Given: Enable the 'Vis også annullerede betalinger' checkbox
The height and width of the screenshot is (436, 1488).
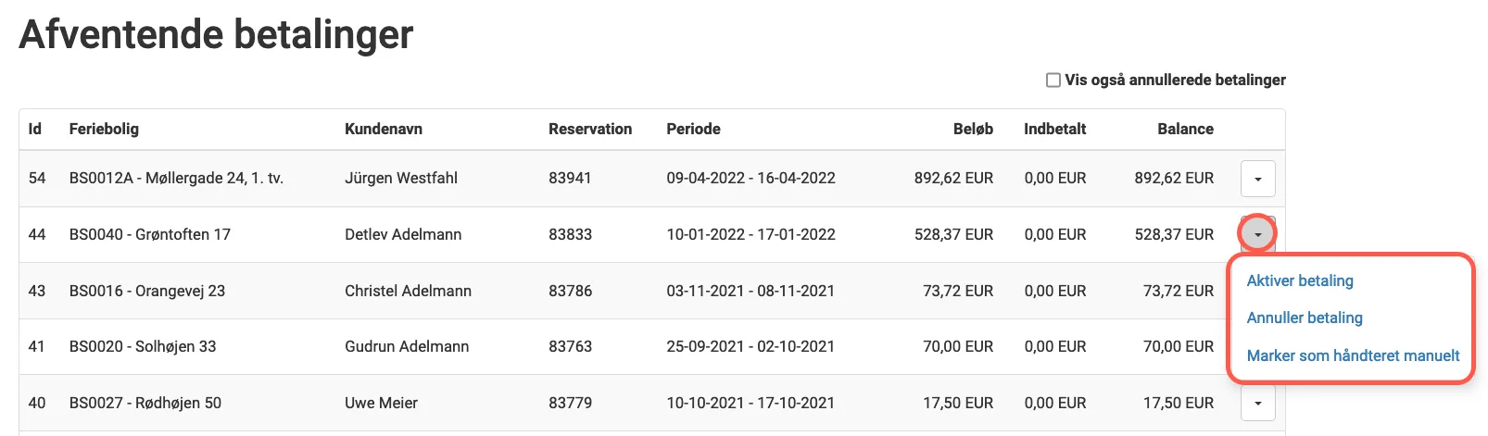Looking at the screenshot, I should (1053, 81).
